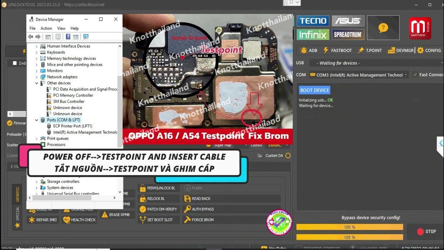444x250 pixels.
Task: Click the upper 100% progress bar
Action: (350, 227)
